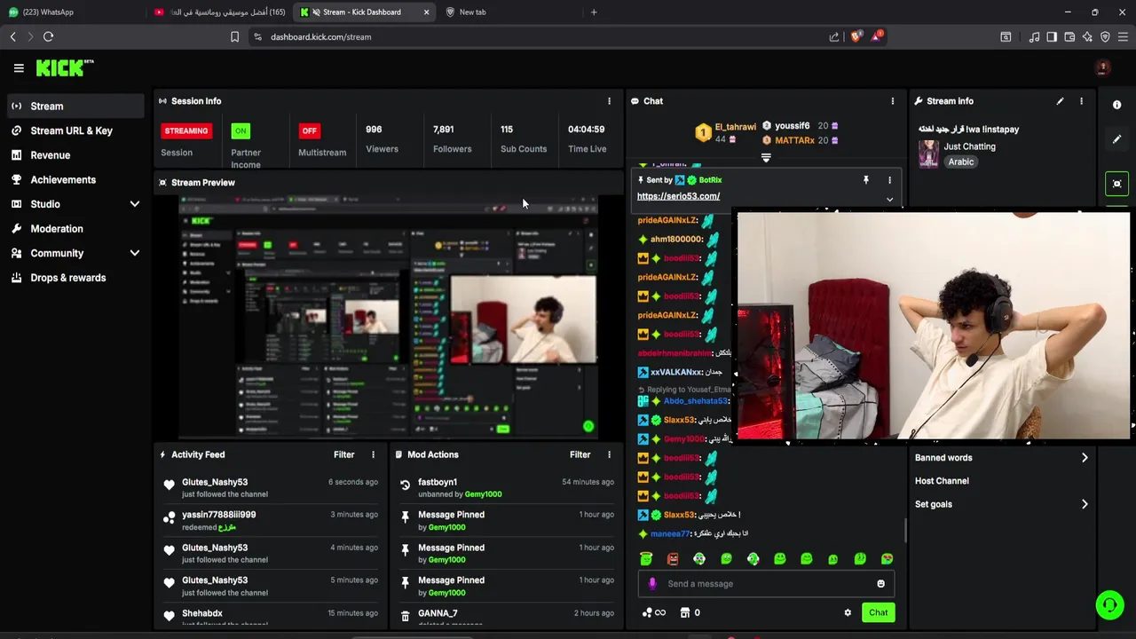Open the Activity Feed Filter
This screenshot has width=1136, height=639.
point(343,454)
